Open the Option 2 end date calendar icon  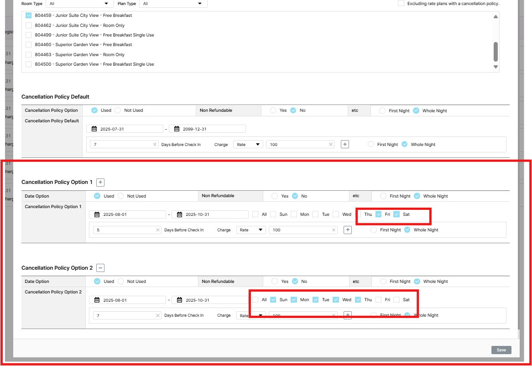[179, 300]
